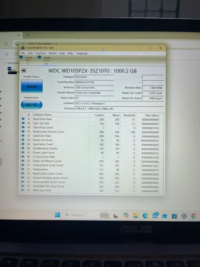Click the Power On Hours value field
Image resolution: width=200 pixels, height=267 pixels.
click(x=153, y=98)
